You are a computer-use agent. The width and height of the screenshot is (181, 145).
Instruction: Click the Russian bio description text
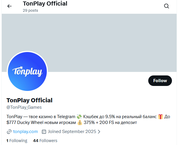pyautogui.click(x=41, y=117)
